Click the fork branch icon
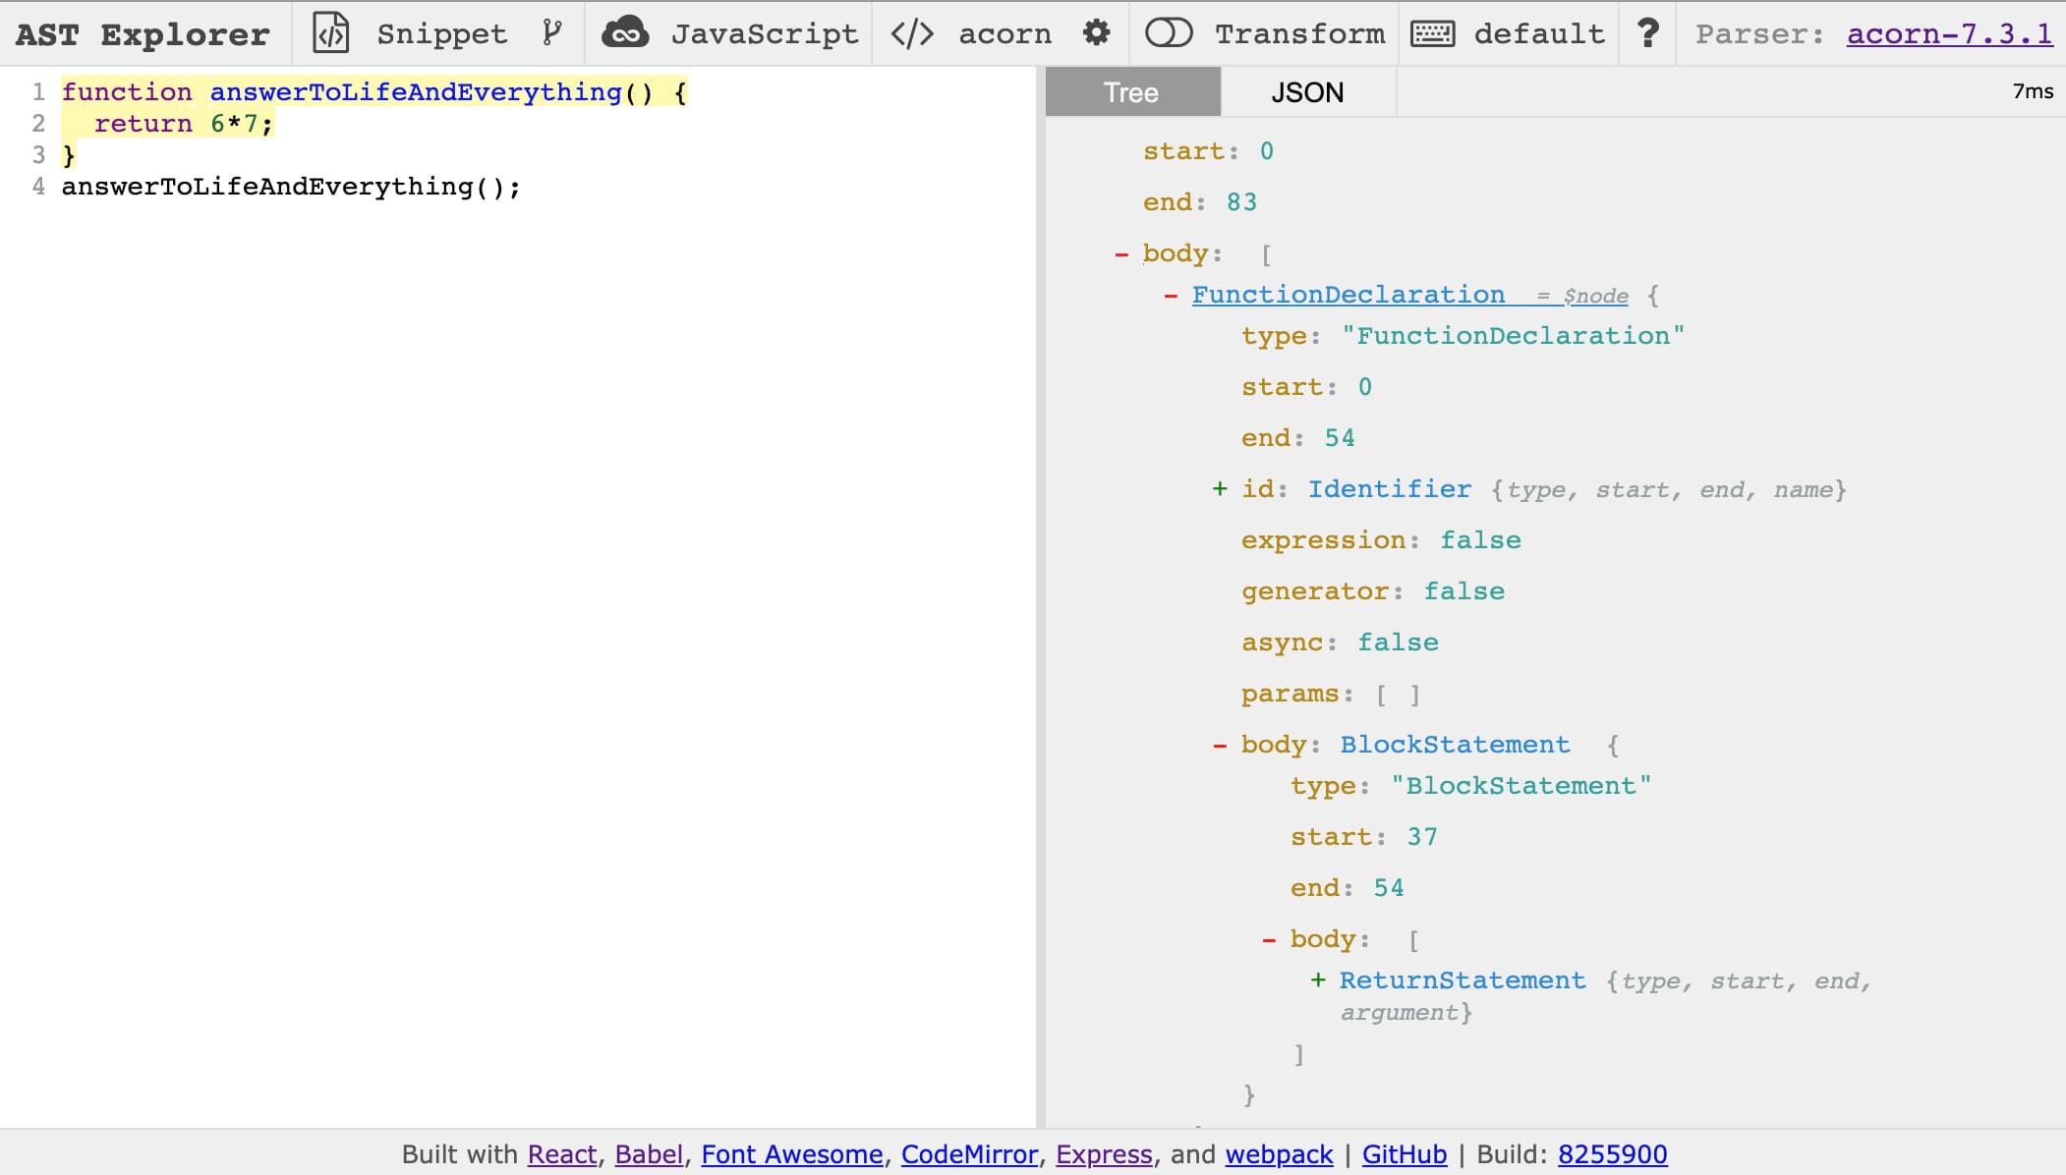This screenshot has width=2066, height=1175. click(552, 33)
